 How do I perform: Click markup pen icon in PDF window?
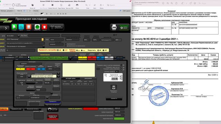point(183,3)
